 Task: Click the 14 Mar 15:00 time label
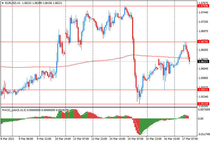(x=117, y=139)
